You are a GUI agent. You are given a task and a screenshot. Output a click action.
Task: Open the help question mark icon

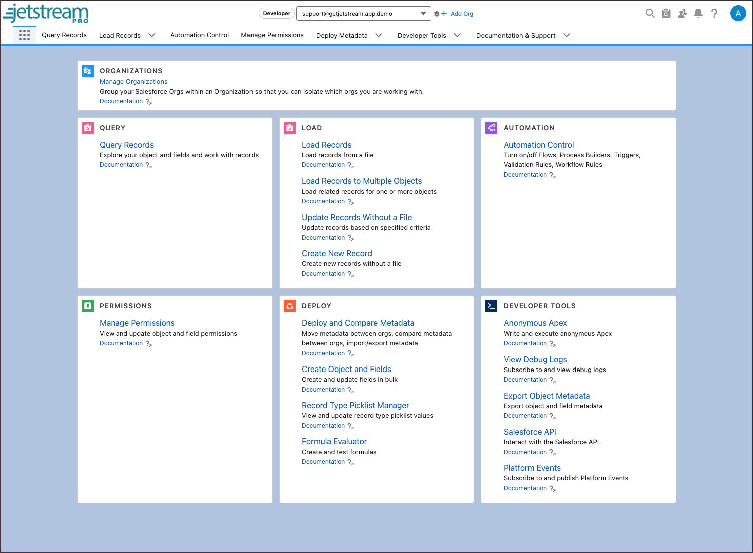[x=714, y=13]
